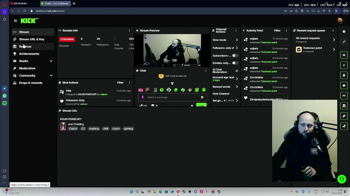
Task: Open Session Info panel options menu
Action: 129,30
